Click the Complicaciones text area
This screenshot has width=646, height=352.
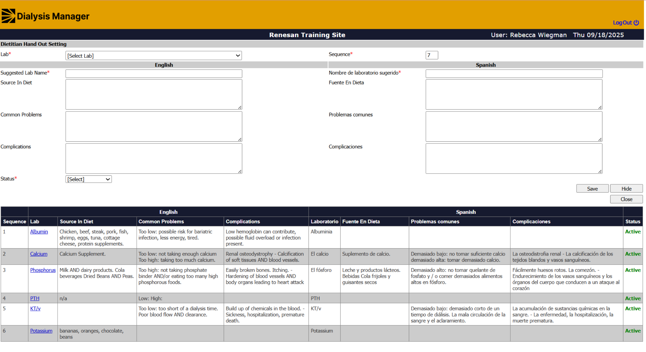coord(514,159)
